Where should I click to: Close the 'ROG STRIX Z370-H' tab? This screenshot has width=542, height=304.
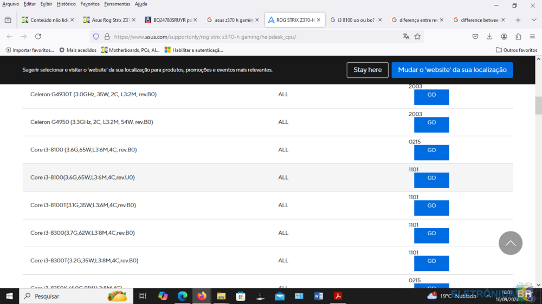318,20
